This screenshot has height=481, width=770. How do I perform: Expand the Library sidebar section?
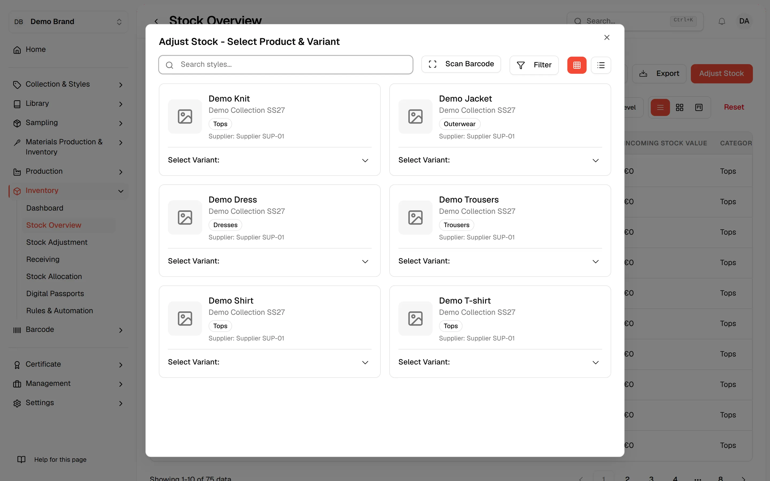68,104
